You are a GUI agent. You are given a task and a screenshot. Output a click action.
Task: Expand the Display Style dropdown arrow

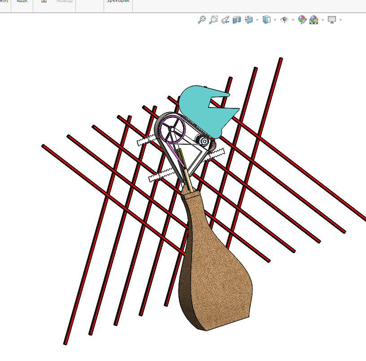(275, 20)
